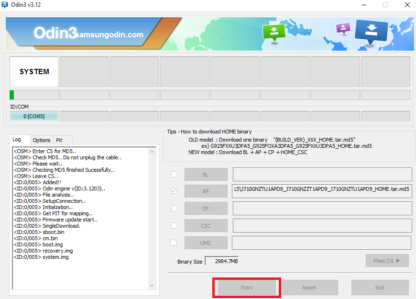416x299 pixels.
Task: Click the SingleDownload. log line
Action: click(x=47, y=226)
